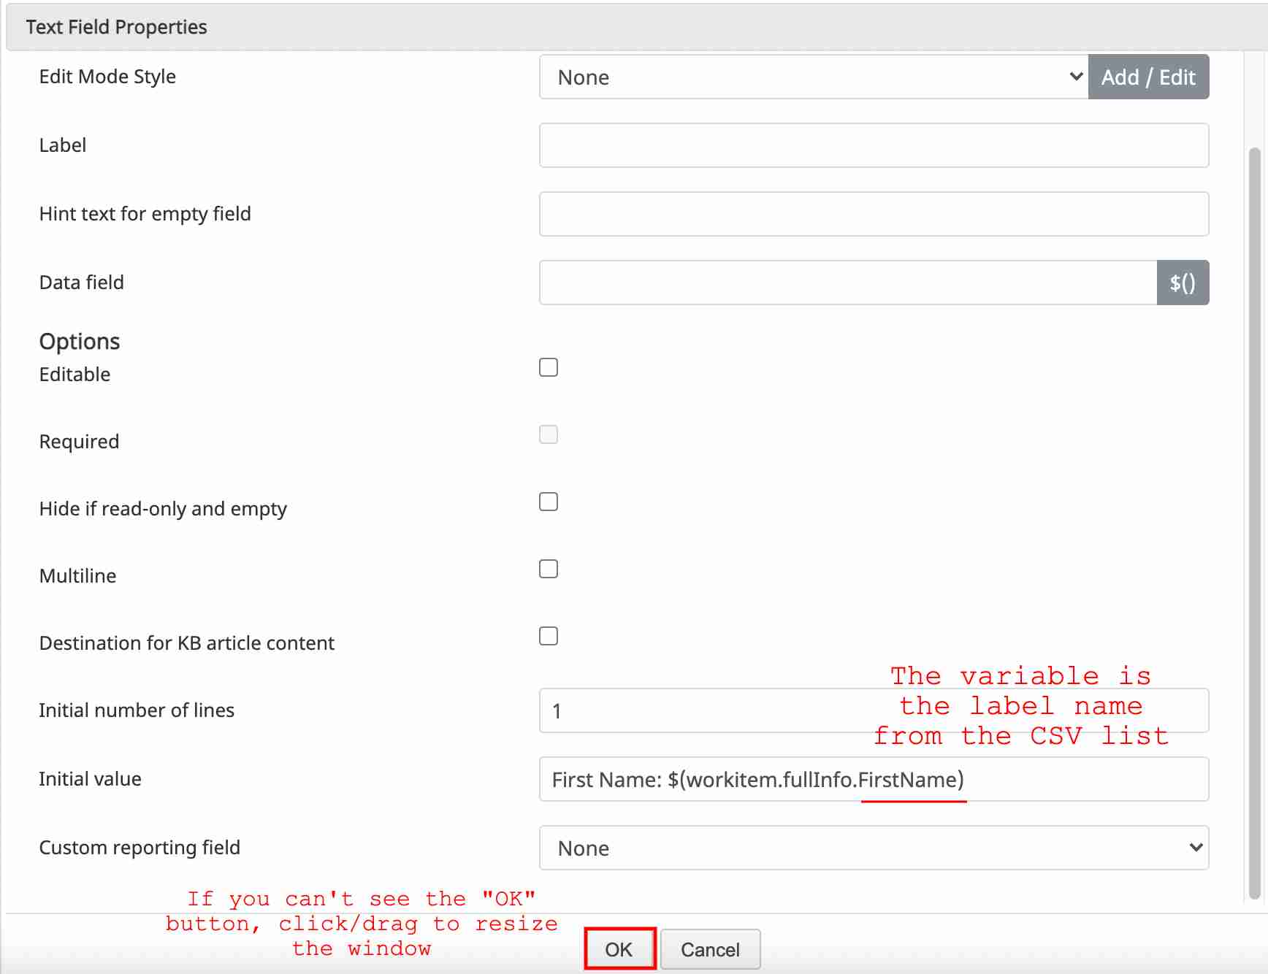Image resolution: width=1268 pixels, height=974 pixels.
Task: Click into the Label input field
Action: 874,145
